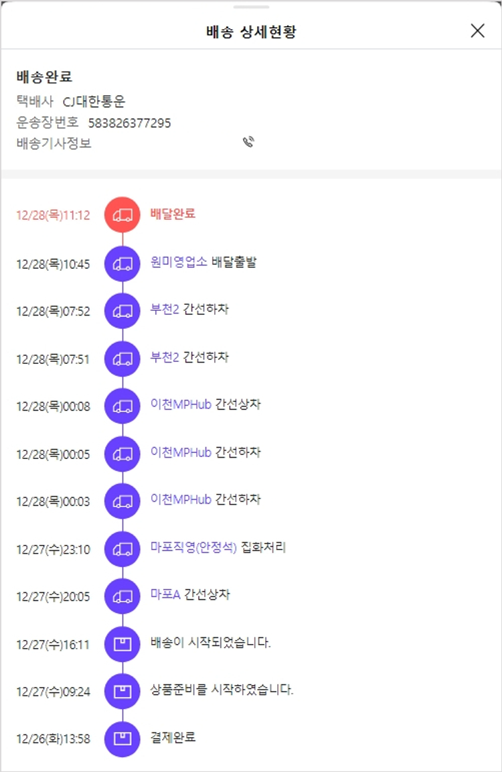Click the truck icon for 이천MPHub 간선상차

point(122,406)
